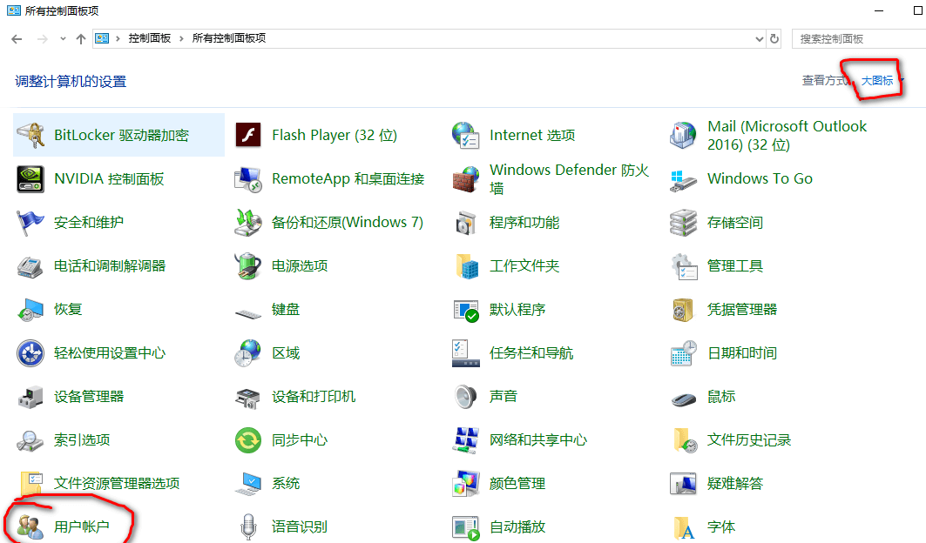Open the 设备管理器 text link
Viewport: 926px width, 543px height.
point(89,397)
